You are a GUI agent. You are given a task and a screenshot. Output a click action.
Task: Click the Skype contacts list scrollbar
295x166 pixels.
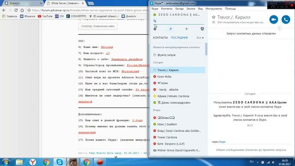[206, 49]
